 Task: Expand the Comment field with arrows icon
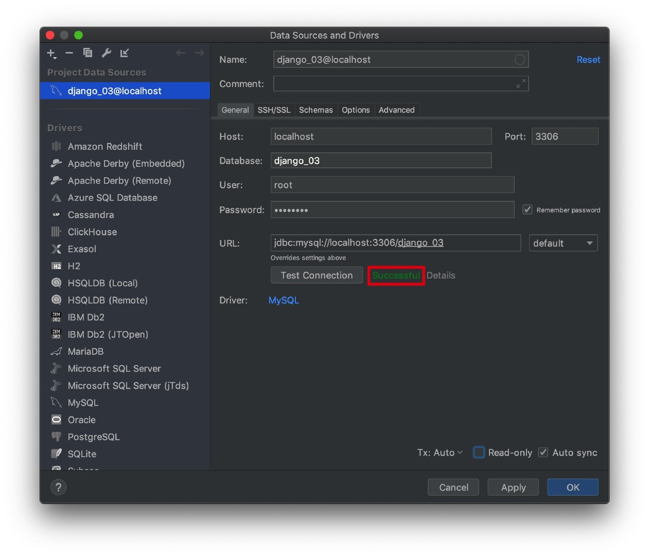(521, 83)
